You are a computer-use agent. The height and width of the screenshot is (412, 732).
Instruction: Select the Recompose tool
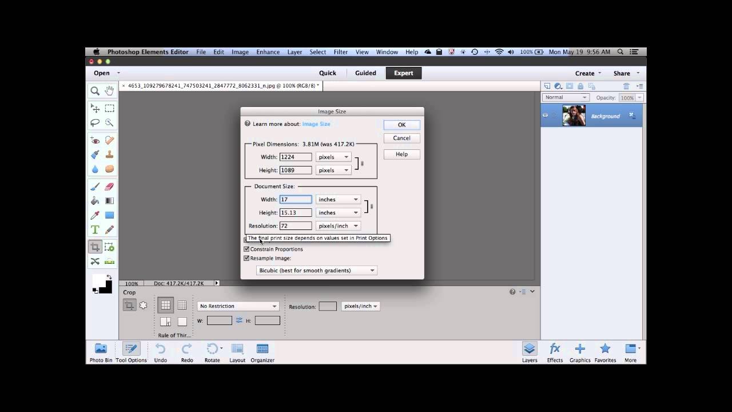point(109,247)
